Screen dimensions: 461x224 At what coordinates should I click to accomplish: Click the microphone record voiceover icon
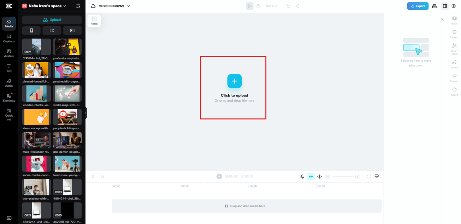pos(302,176)
